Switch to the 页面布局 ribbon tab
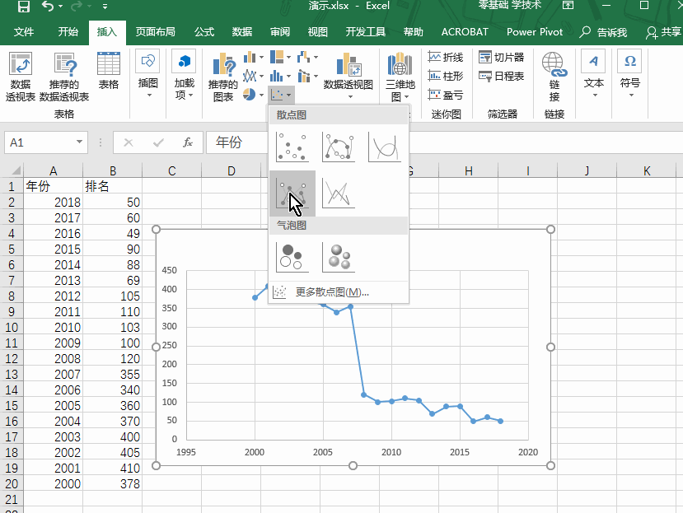The width and height of the screenshot is (683, 513). click(x=156, y=32)
